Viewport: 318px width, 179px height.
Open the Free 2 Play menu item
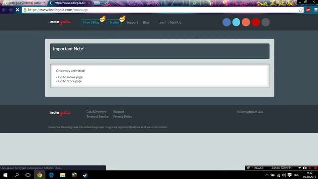91,22
